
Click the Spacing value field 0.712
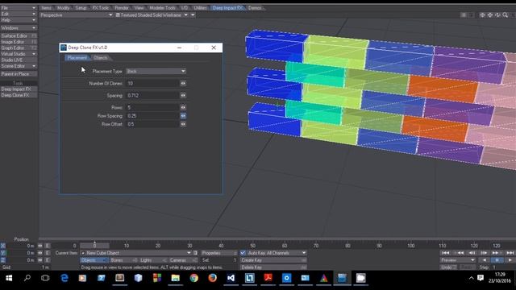(x=152, y=95)
